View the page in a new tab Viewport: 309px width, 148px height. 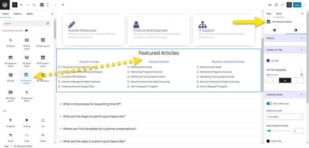pyautogui.click(x=276, y=5)
